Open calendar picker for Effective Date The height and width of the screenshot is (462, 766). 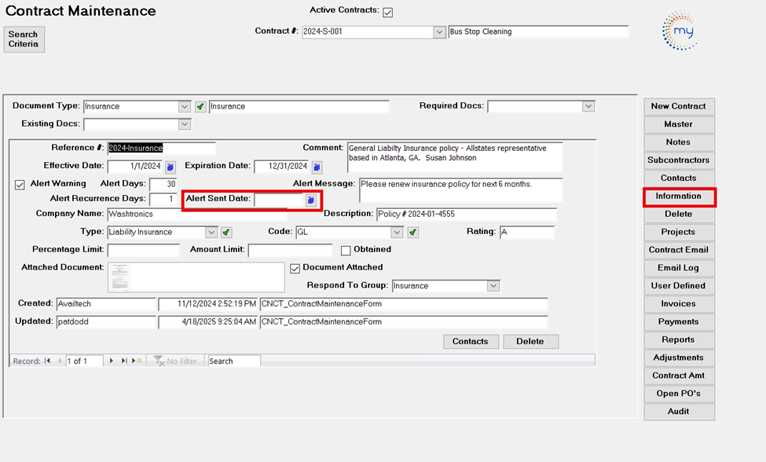[170, 167]
